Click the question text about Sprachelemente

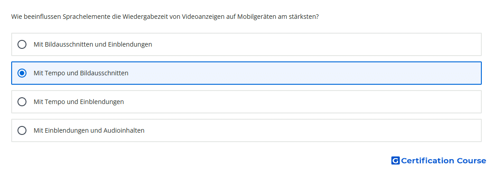165,17
